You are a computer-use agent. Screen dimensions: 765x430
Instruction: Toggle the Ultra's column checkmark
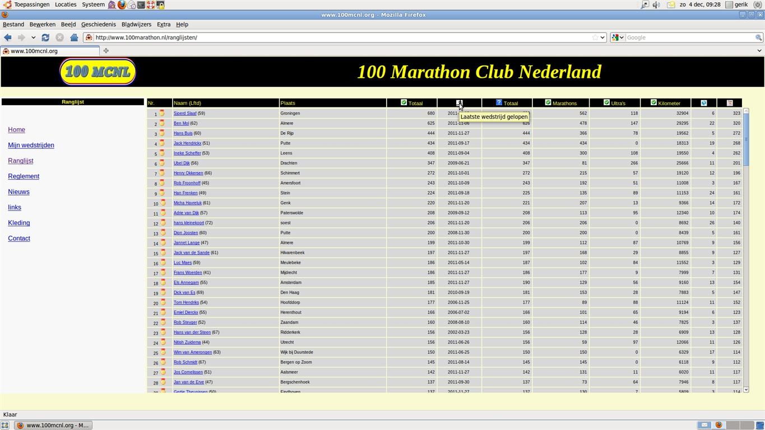[x=606, y=102]
